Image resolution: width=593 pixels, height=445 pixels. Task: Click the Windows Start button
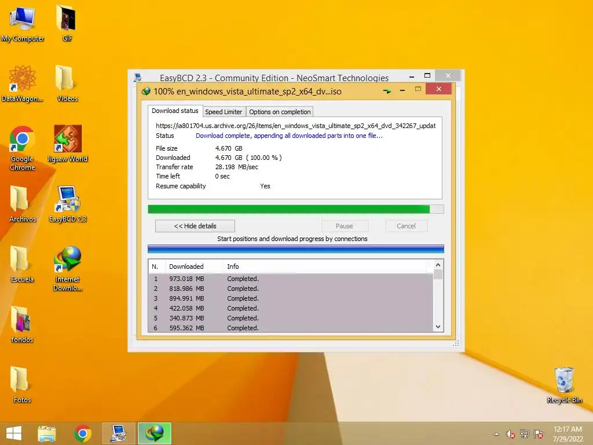[14, 433]
